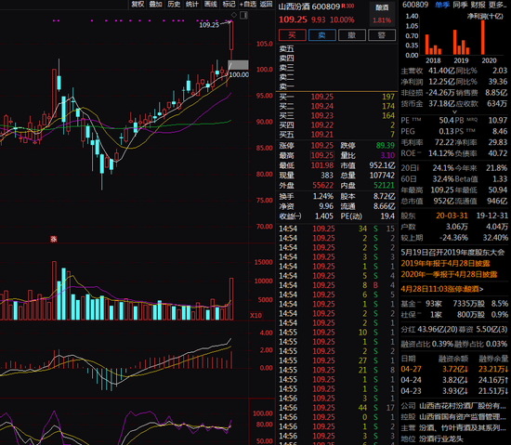This screenshot has width=511, height=445.
Task: Switch to the 同季 tab
Action: [460, 5]
